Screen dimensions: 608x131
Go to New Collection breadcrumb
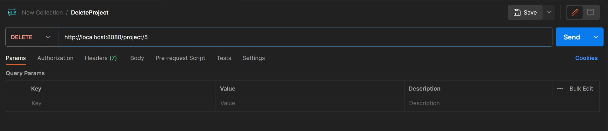42,13
